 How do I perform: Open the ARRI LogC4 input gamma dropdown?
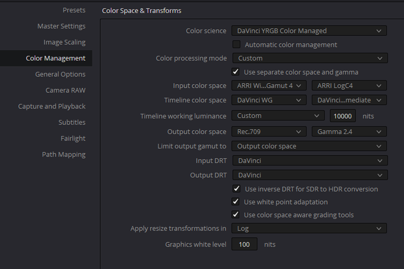[x=349, y=86]
